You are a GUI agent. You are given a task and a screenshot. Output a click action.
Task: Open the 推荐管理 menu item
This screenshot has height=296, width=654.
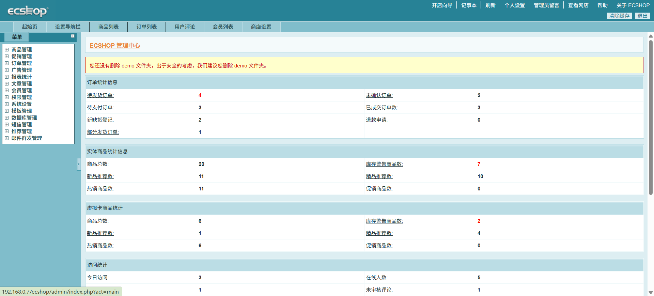pos(22,131)
